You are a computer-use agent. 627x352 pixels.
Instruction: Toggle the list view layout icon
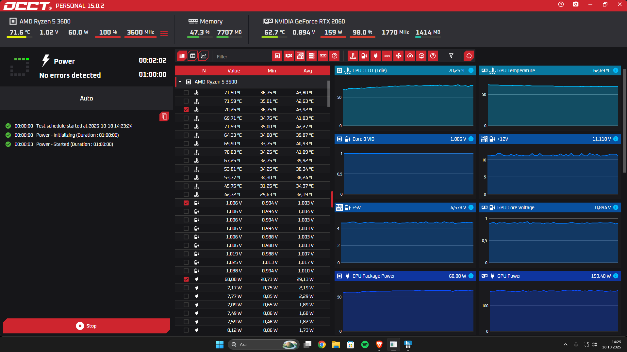tap(182, 56)
